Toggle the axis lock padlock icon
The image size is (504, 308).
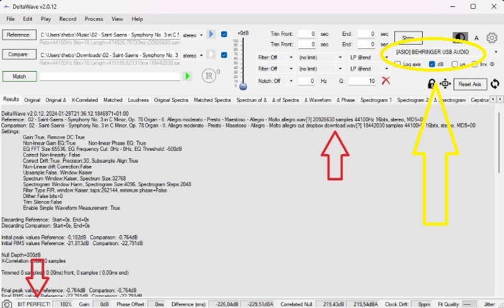pos(432,84)
